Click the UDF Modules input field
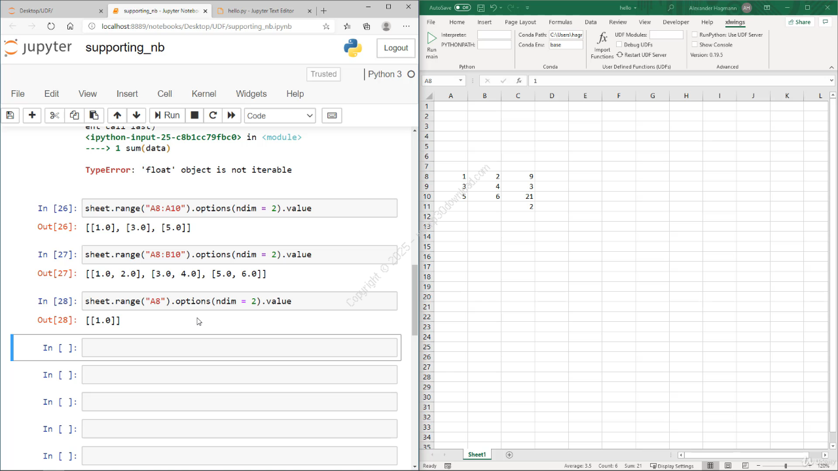The height and width of the screenshot is (471, 838). click(x=666, y=35)
